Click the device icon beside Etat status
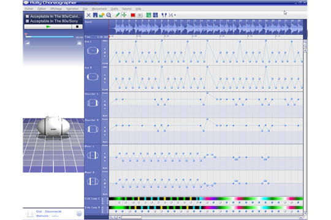 click(x=30, y=213)
